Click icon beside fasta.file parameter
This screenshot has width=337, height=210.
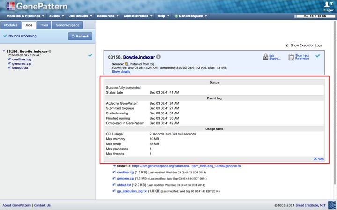114,165
